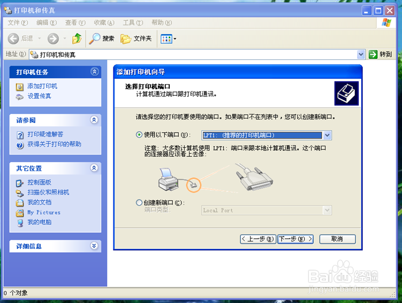Open 我的文档 link

click(39, 202)
